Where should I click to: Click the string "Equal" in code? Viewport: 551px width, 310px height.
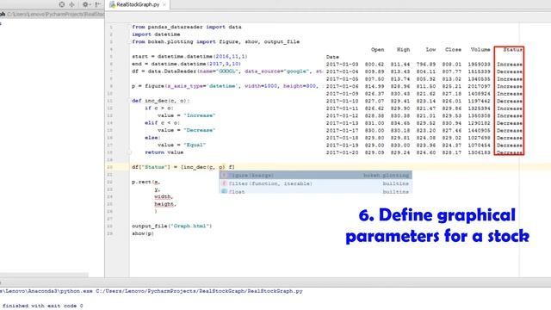(x=195, y=145)
